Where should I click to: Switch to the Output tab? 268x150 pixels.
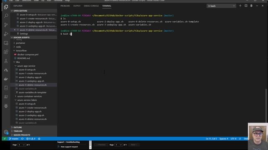click(77, 6)
